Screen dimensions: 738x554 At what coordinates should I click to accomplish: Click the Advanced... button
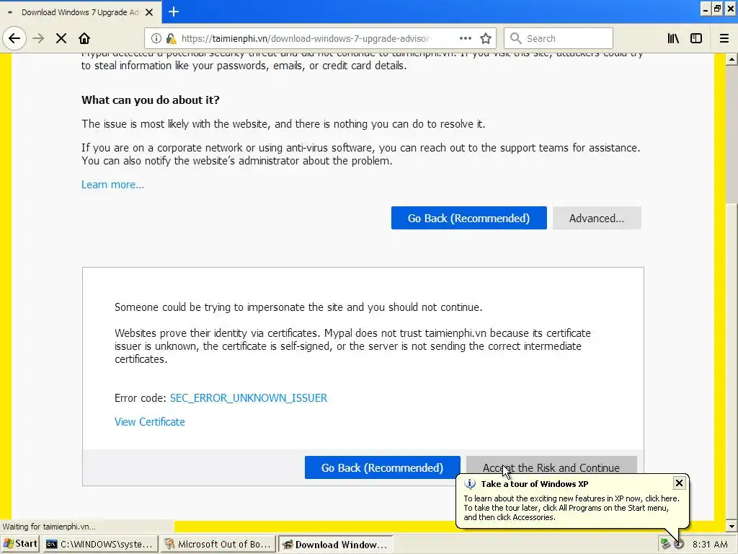click(x=597, y=218)
